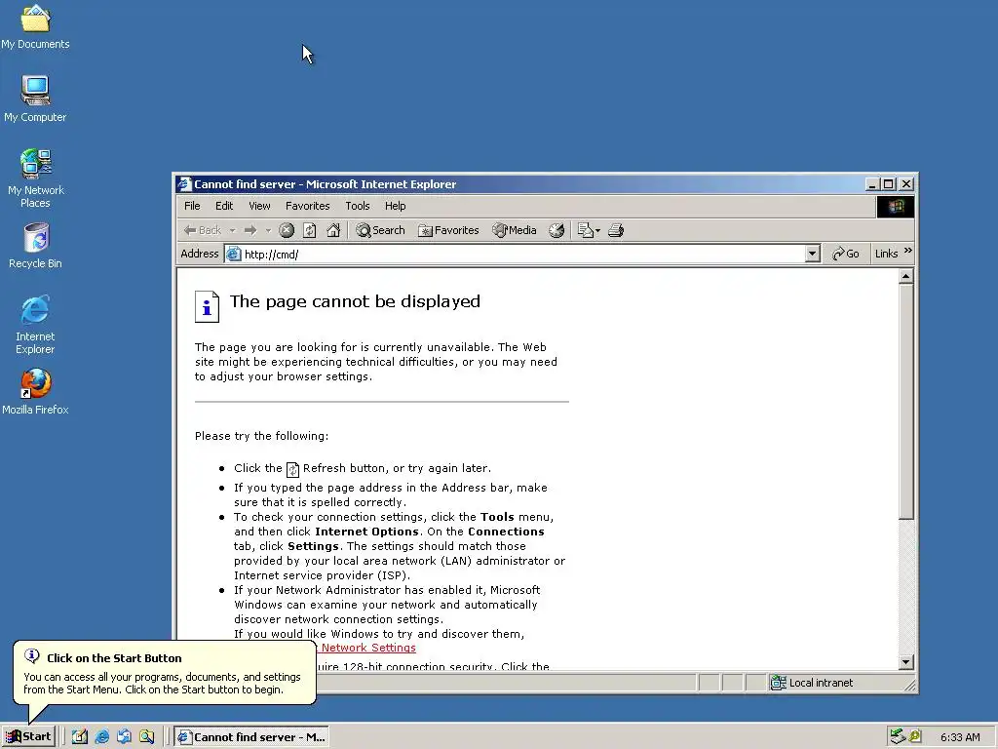Click the heading The page cannot be displayed
The image size is (998, 749).
(x=355, y=301)
